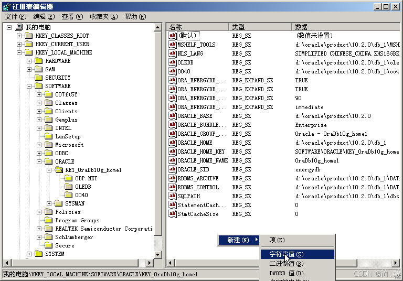Click the ab icon of ORACLE_SID value
The width and height of the screenshot is (403, 281).
click(173, 169)
